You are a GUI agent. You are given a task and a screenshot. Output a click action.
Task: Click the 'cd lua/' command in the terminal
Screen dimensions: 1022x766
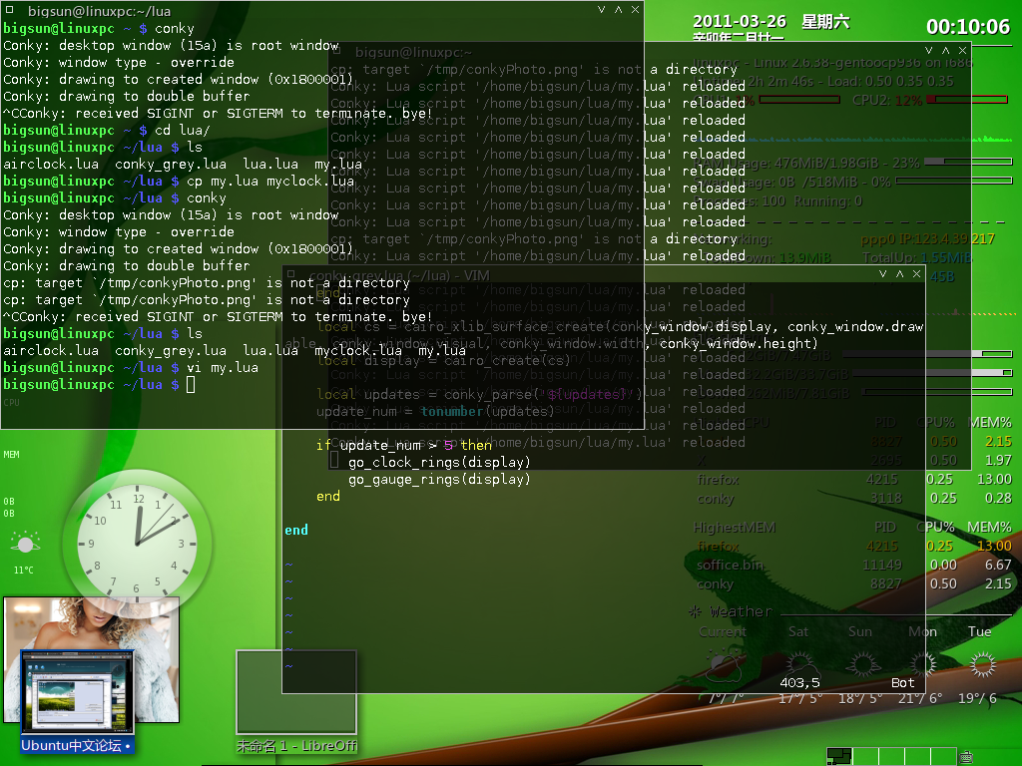click(182, 131)
